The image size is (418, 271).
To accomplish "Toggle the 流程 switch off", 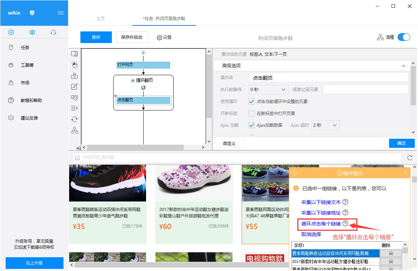I will [404, 37].
